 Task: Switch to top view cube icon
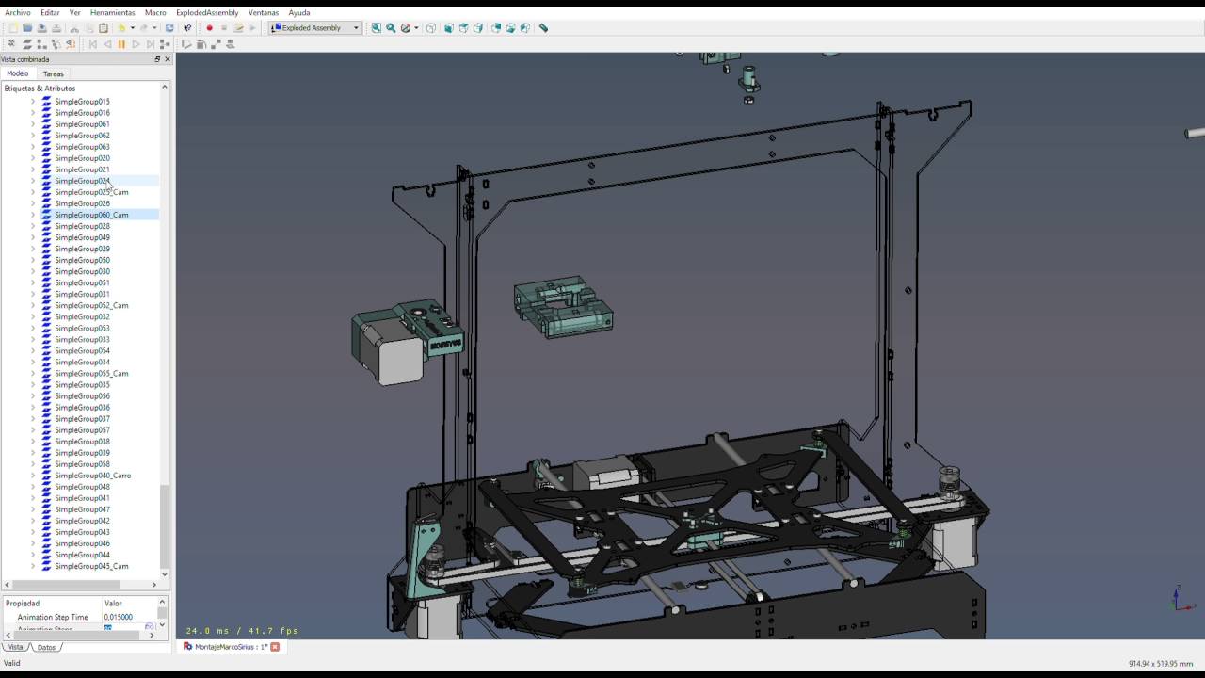(x=464, y=28)
